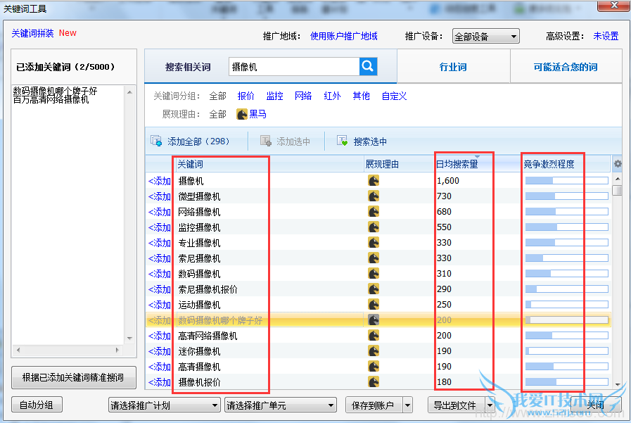Open the 使用账户推广地域 link

tap(344, 36)
